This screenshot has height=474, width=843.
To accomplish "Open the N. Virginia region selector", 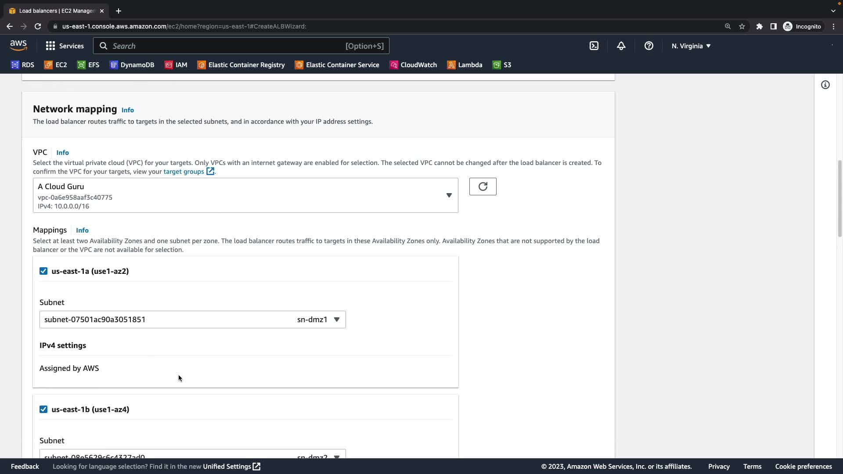I will click(691, 46).
